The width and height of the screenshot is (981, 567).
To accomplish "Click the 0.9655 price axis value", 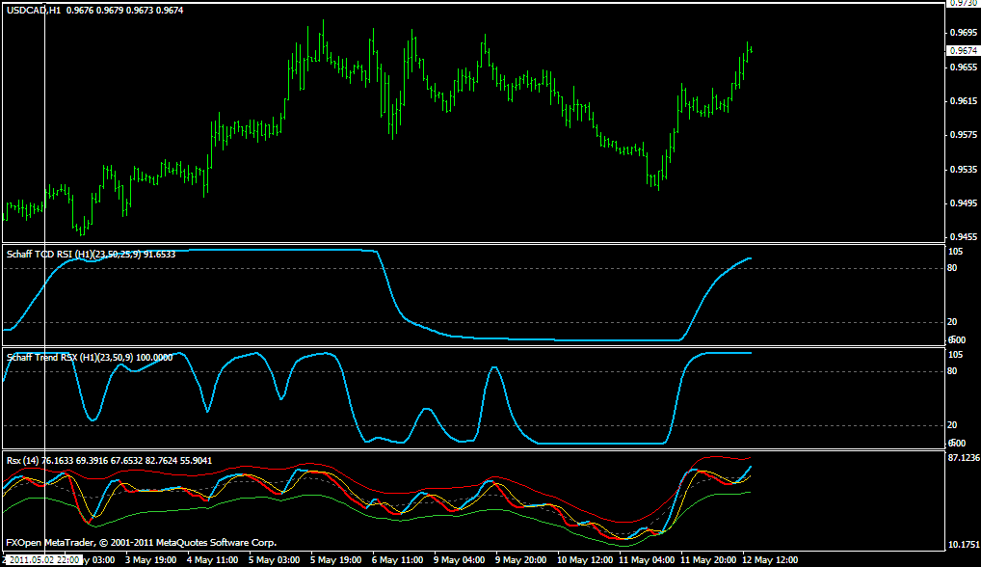I will (x=964, y=67).
